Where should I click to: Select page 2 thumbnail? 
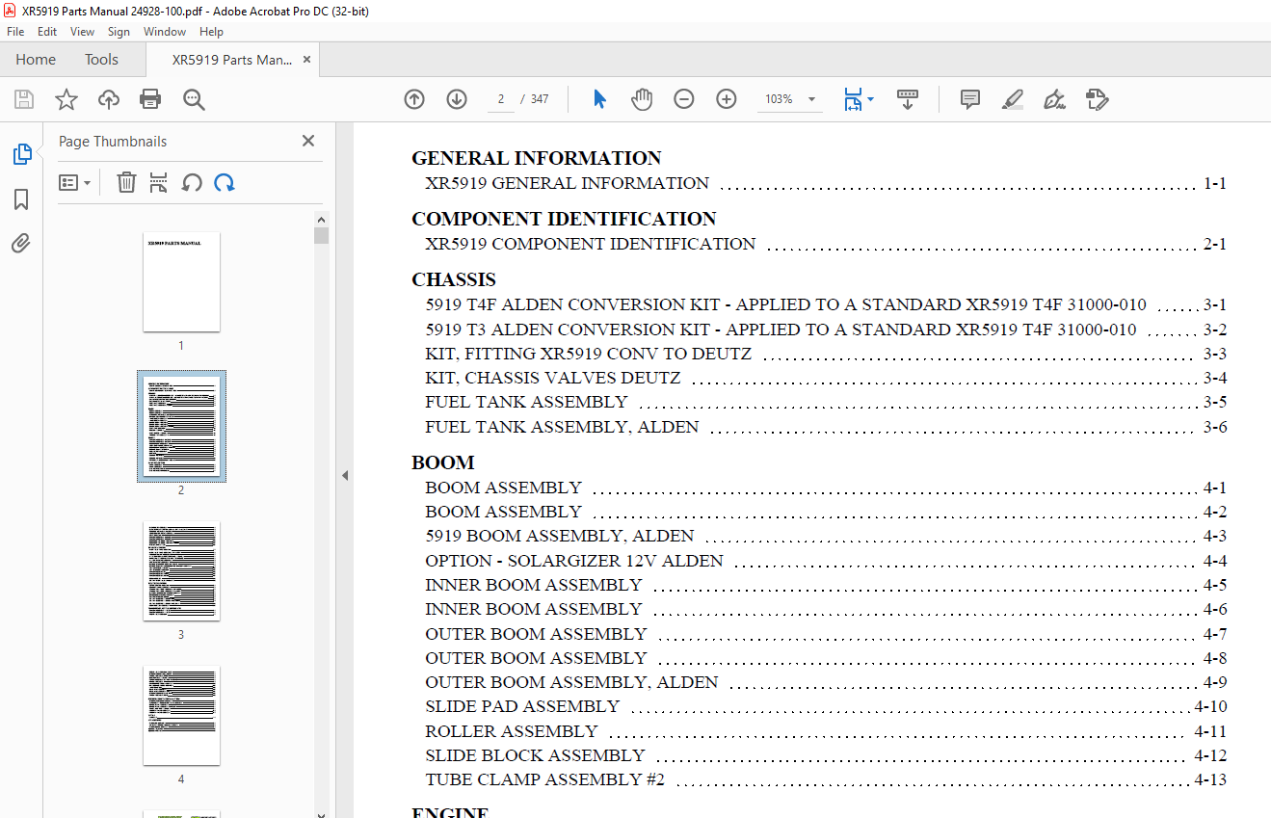point(181,427)
